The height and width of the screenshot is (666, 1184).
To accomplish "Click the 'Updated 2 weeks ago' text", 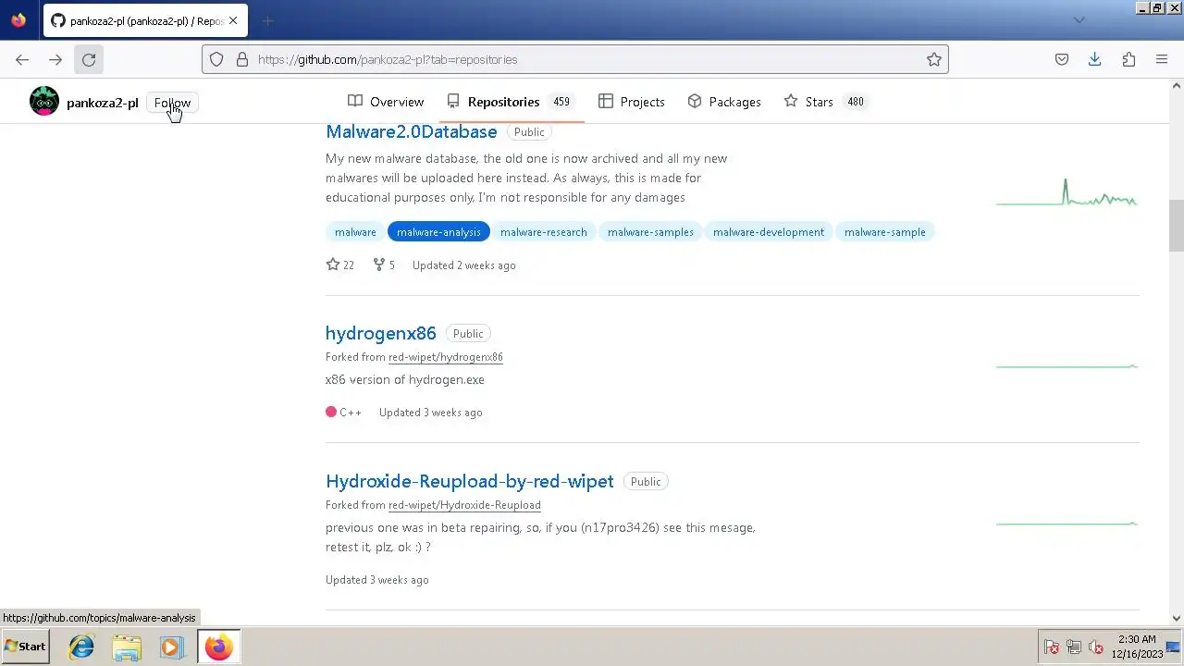I will point(464,265).
